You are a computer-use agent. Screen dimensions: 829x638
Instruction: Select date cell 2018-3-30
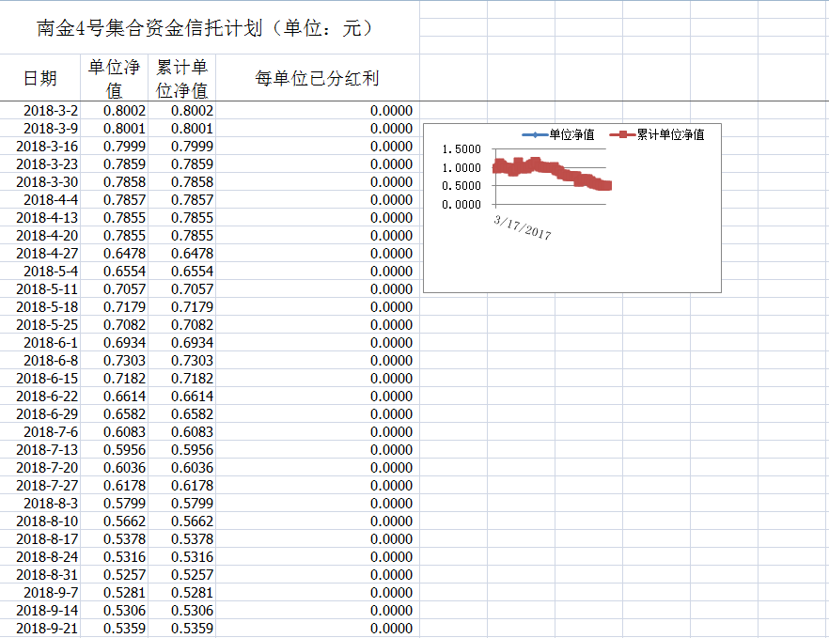tap(40, 182)
